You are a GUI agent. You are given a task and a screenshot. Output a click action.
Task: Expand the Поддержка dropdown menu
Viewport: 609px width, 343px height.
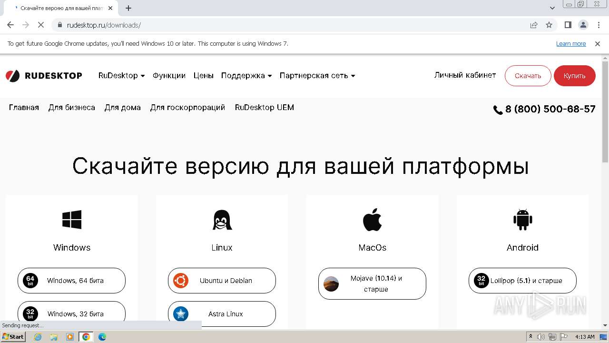click(x=246, y=76)
